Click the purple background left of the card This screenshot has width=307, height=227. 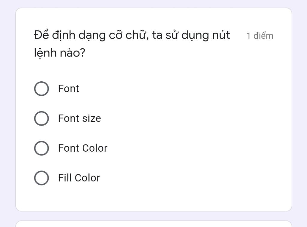tap(7, 114)
